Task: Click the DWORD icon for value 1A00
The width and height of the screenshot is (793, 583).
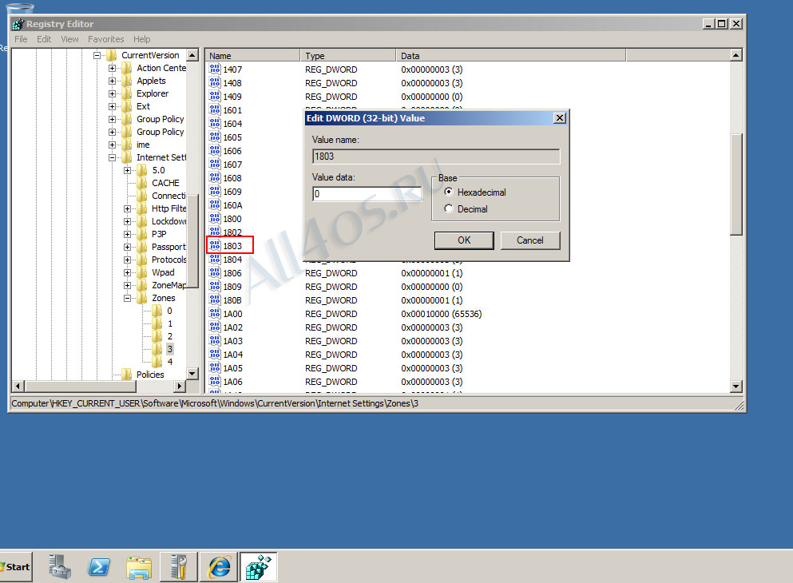Action: click(215, 314)
